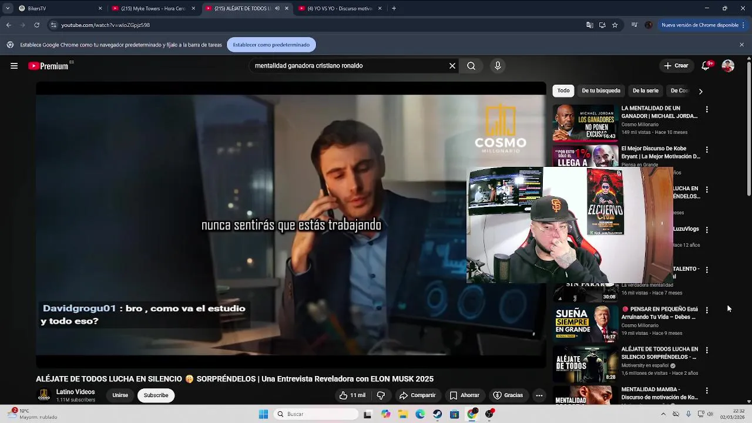Show hidden system tray icons
The image size is (752, 423).
(x=663, y=414)
